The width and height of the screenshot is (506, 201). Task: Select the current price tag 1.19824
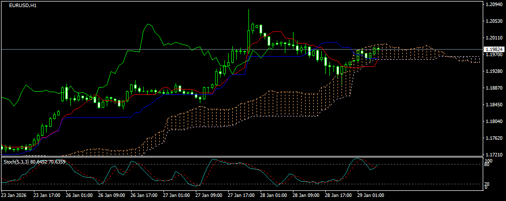coord(494,50)
